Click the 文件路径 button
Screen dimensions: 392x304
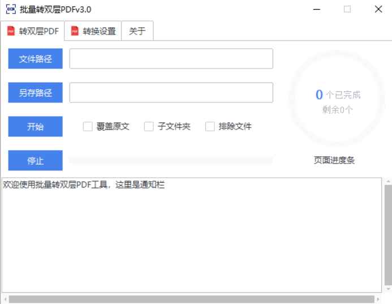35,58
